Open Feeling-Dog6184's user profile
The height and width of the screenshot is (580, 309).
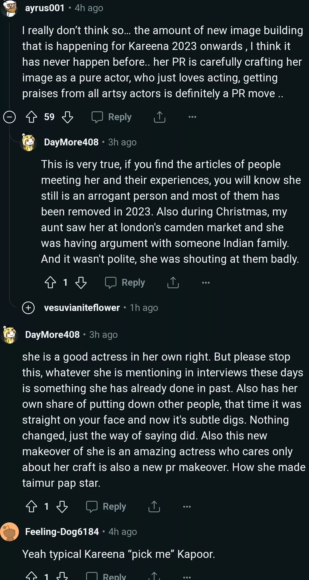[62, 532]
